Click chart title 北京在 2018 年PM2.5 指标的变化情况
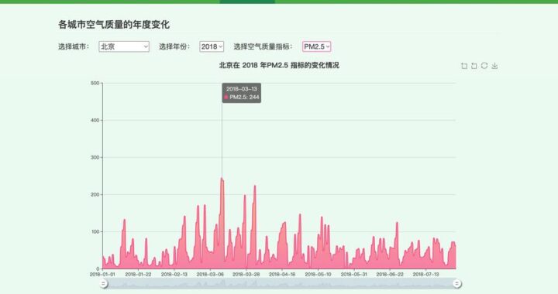This screenshot has height=294, width=558. coord(279,65)
